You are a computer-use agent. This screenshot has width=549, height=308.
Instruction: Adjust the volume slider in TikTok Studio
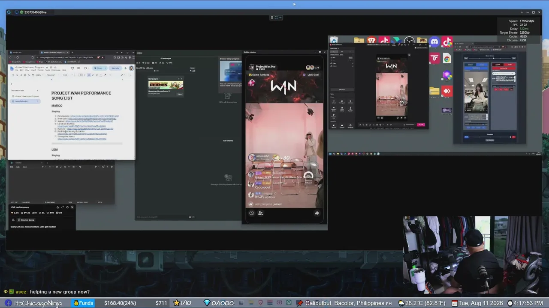(410, 124)
